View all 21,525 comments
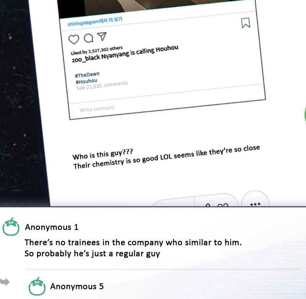306x299 pixels. tap(102, 85)
